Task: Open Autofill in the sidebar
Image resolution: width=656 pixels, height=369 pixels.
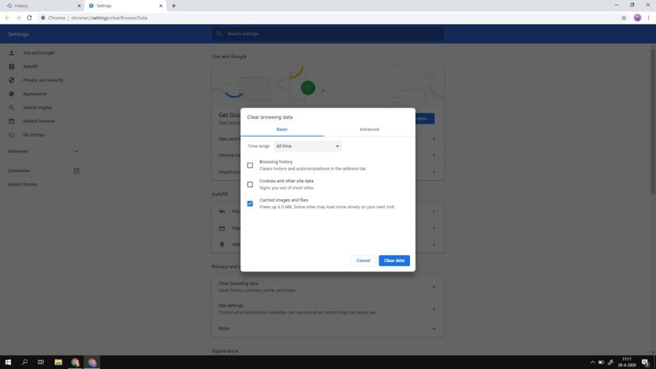Action: [30, 67]
